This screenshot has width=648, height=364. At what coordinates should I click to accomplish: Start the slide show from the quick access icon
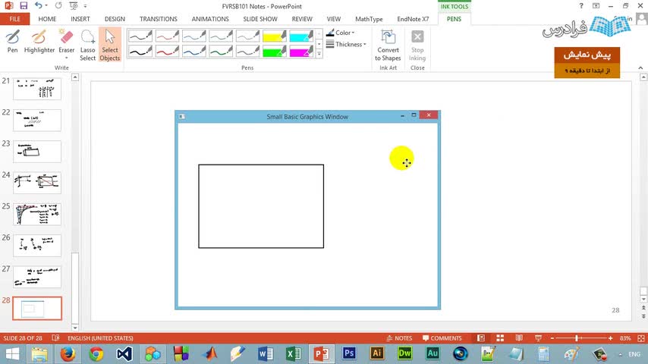(73, 6)
